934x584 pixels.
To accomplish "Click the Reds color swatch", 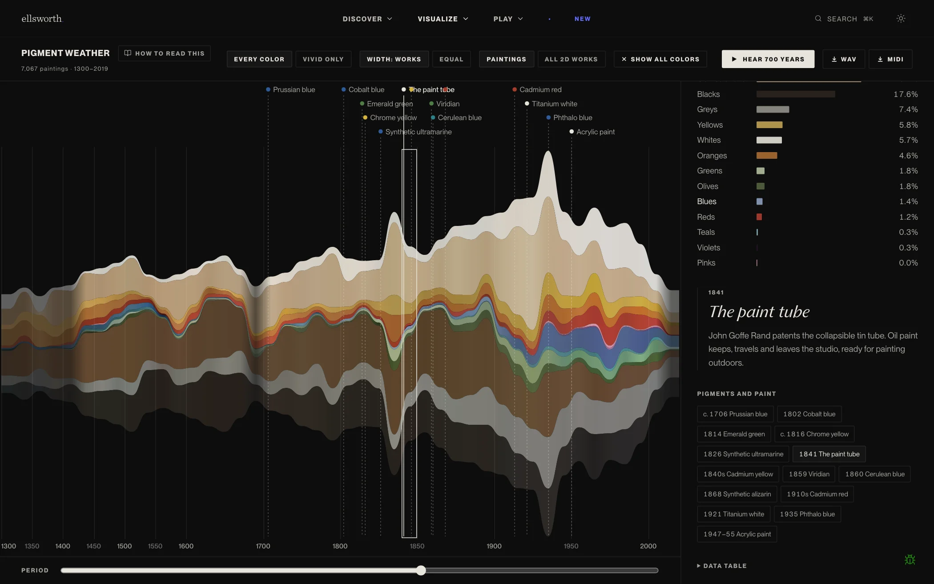I will click(759, 217).
